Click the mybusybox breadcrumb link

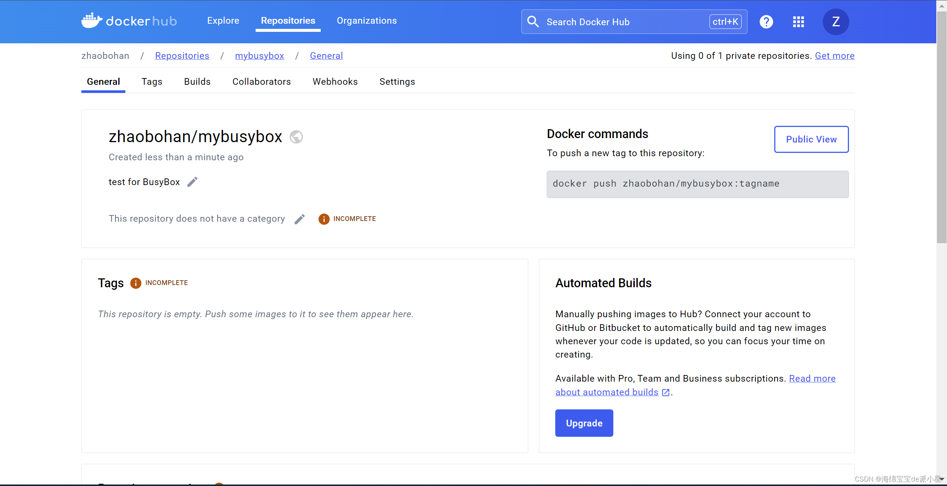coord(259,56)
